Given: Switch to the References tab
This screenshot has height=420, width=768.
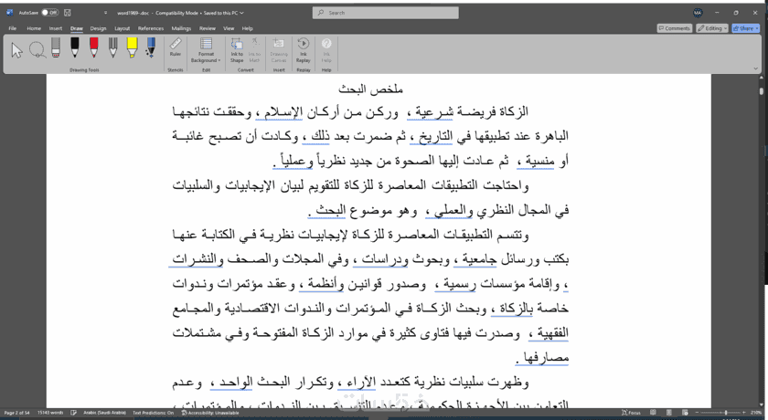Looking at the screenshot, I should [150, 28].
